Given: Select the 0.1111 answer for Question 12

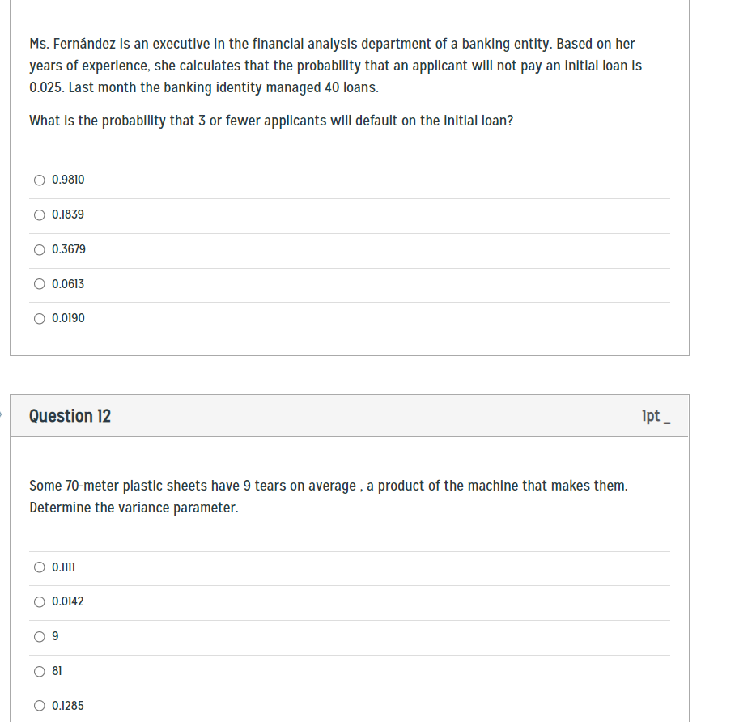Looking at the screenshot, I should 39,567.
